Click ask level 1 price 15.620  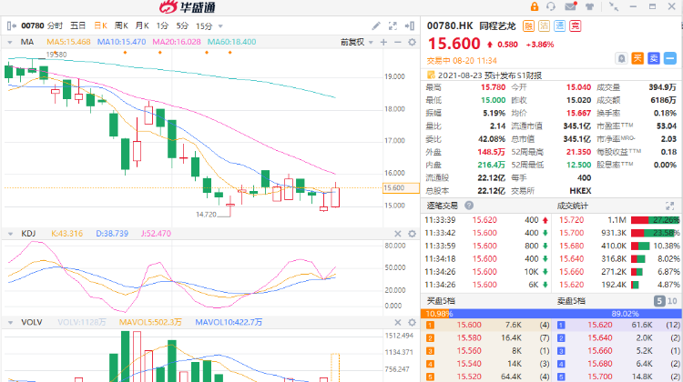(600, 325)
